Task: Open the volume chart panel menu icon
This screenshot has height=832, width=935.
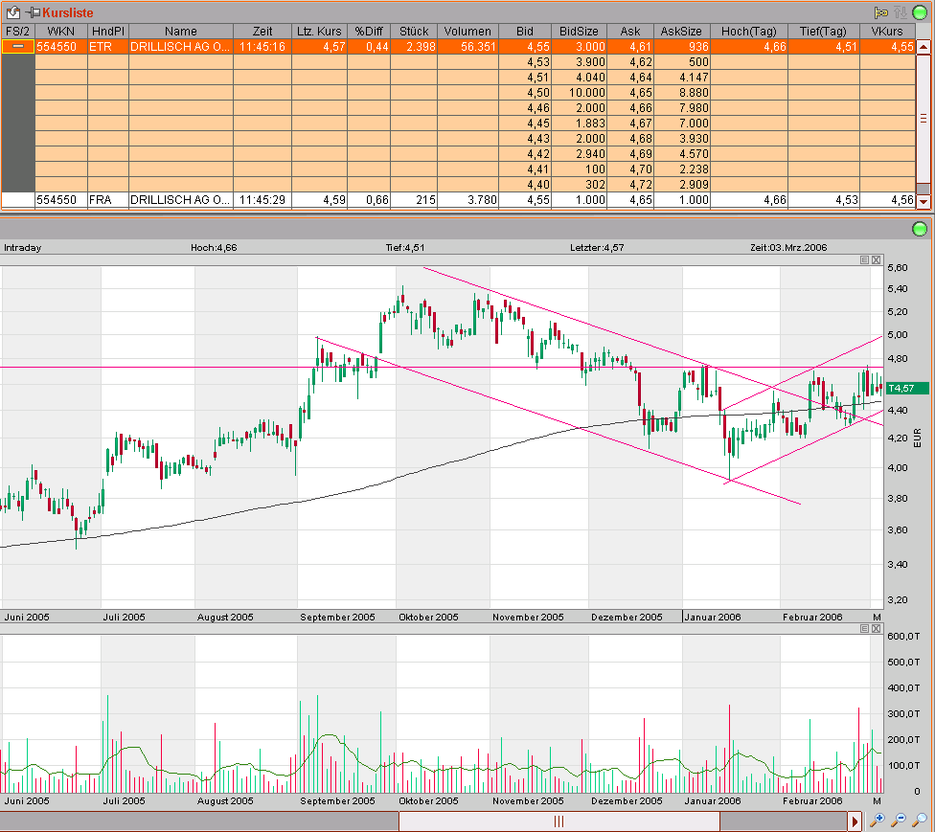Action: click(865, 628)
